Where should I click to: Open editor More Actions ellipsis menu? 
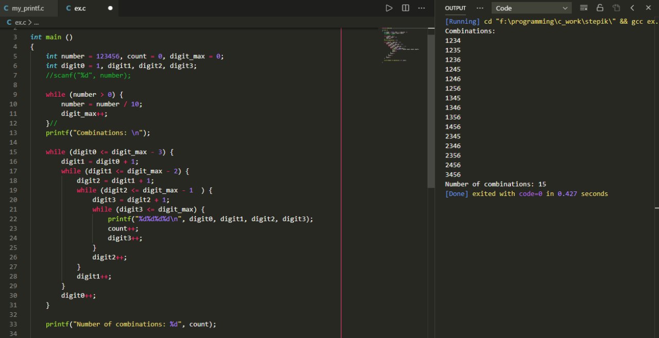(x=422, y=8)
